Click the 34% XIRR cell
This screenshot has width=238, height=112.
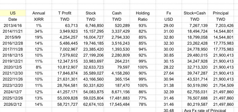[39, 31]
